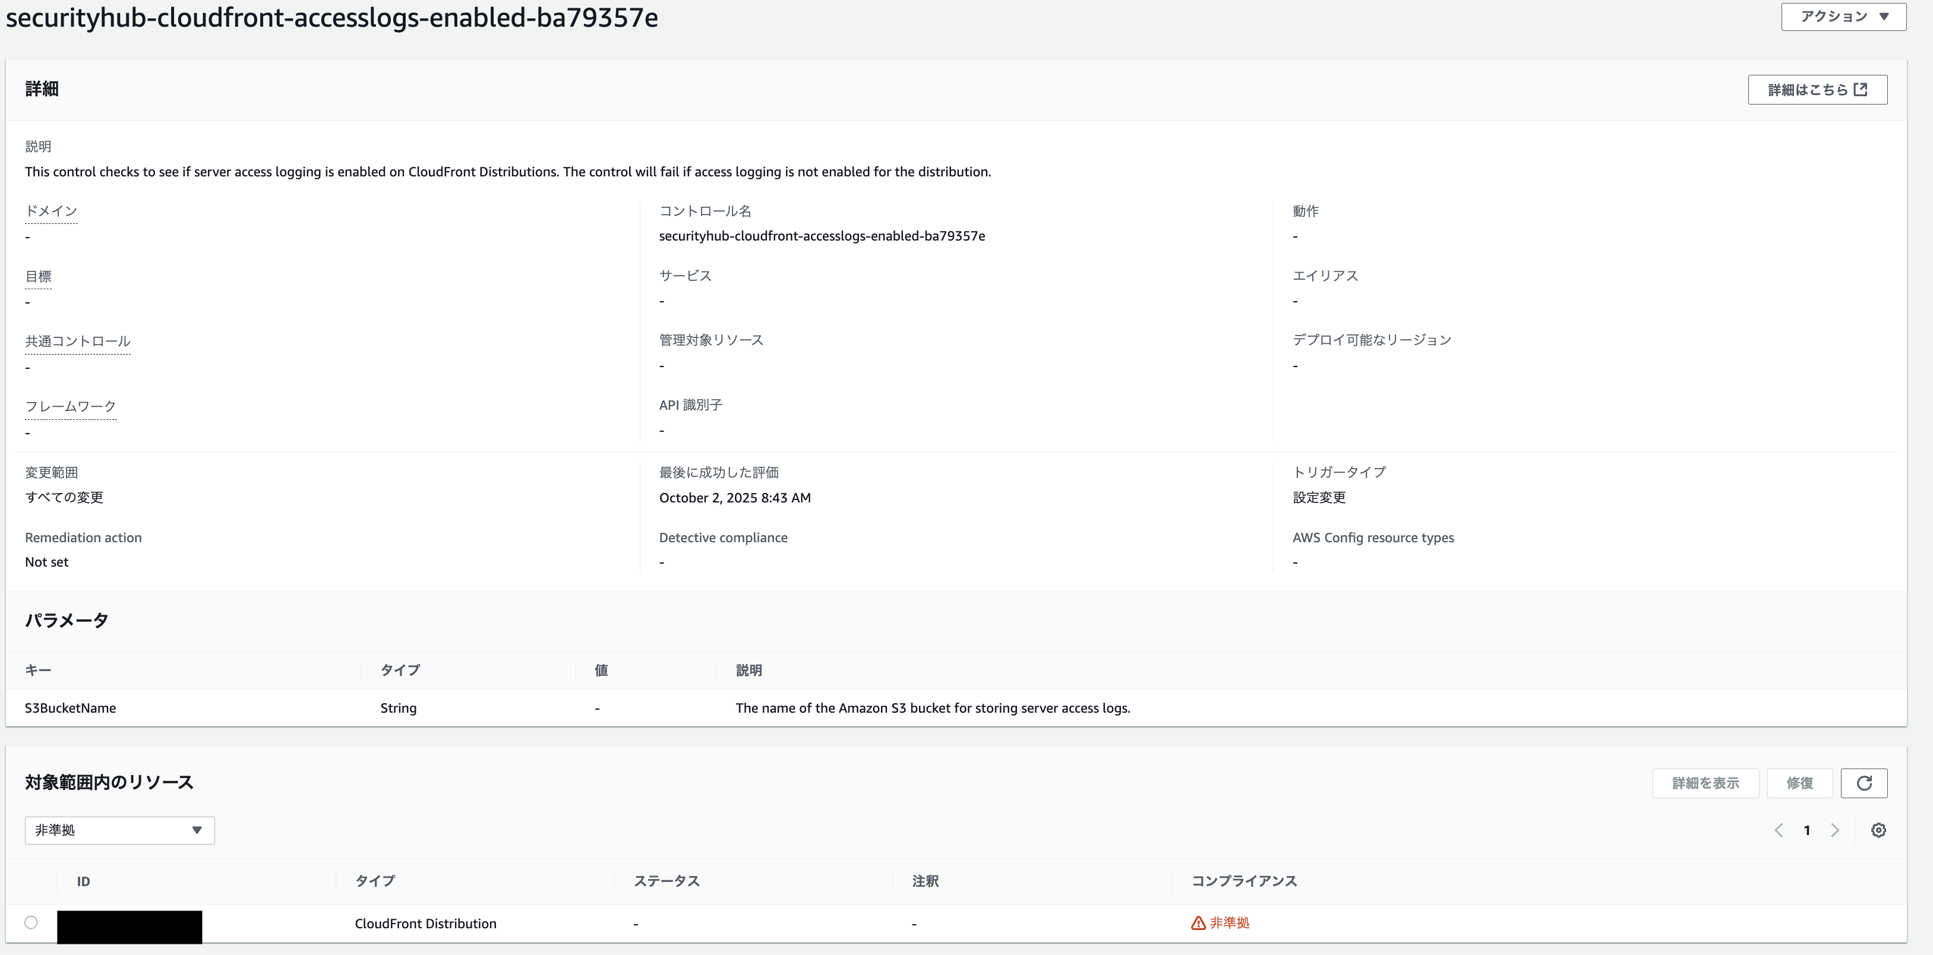
Task: Click the 共通コントロール underlined label
Action: (77, 341)
